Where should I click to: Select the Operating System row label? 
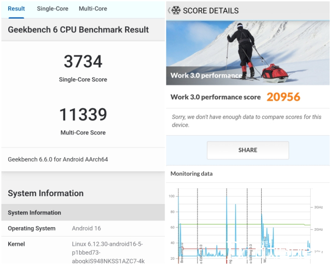pyautogui.click(x=32, y=228)
